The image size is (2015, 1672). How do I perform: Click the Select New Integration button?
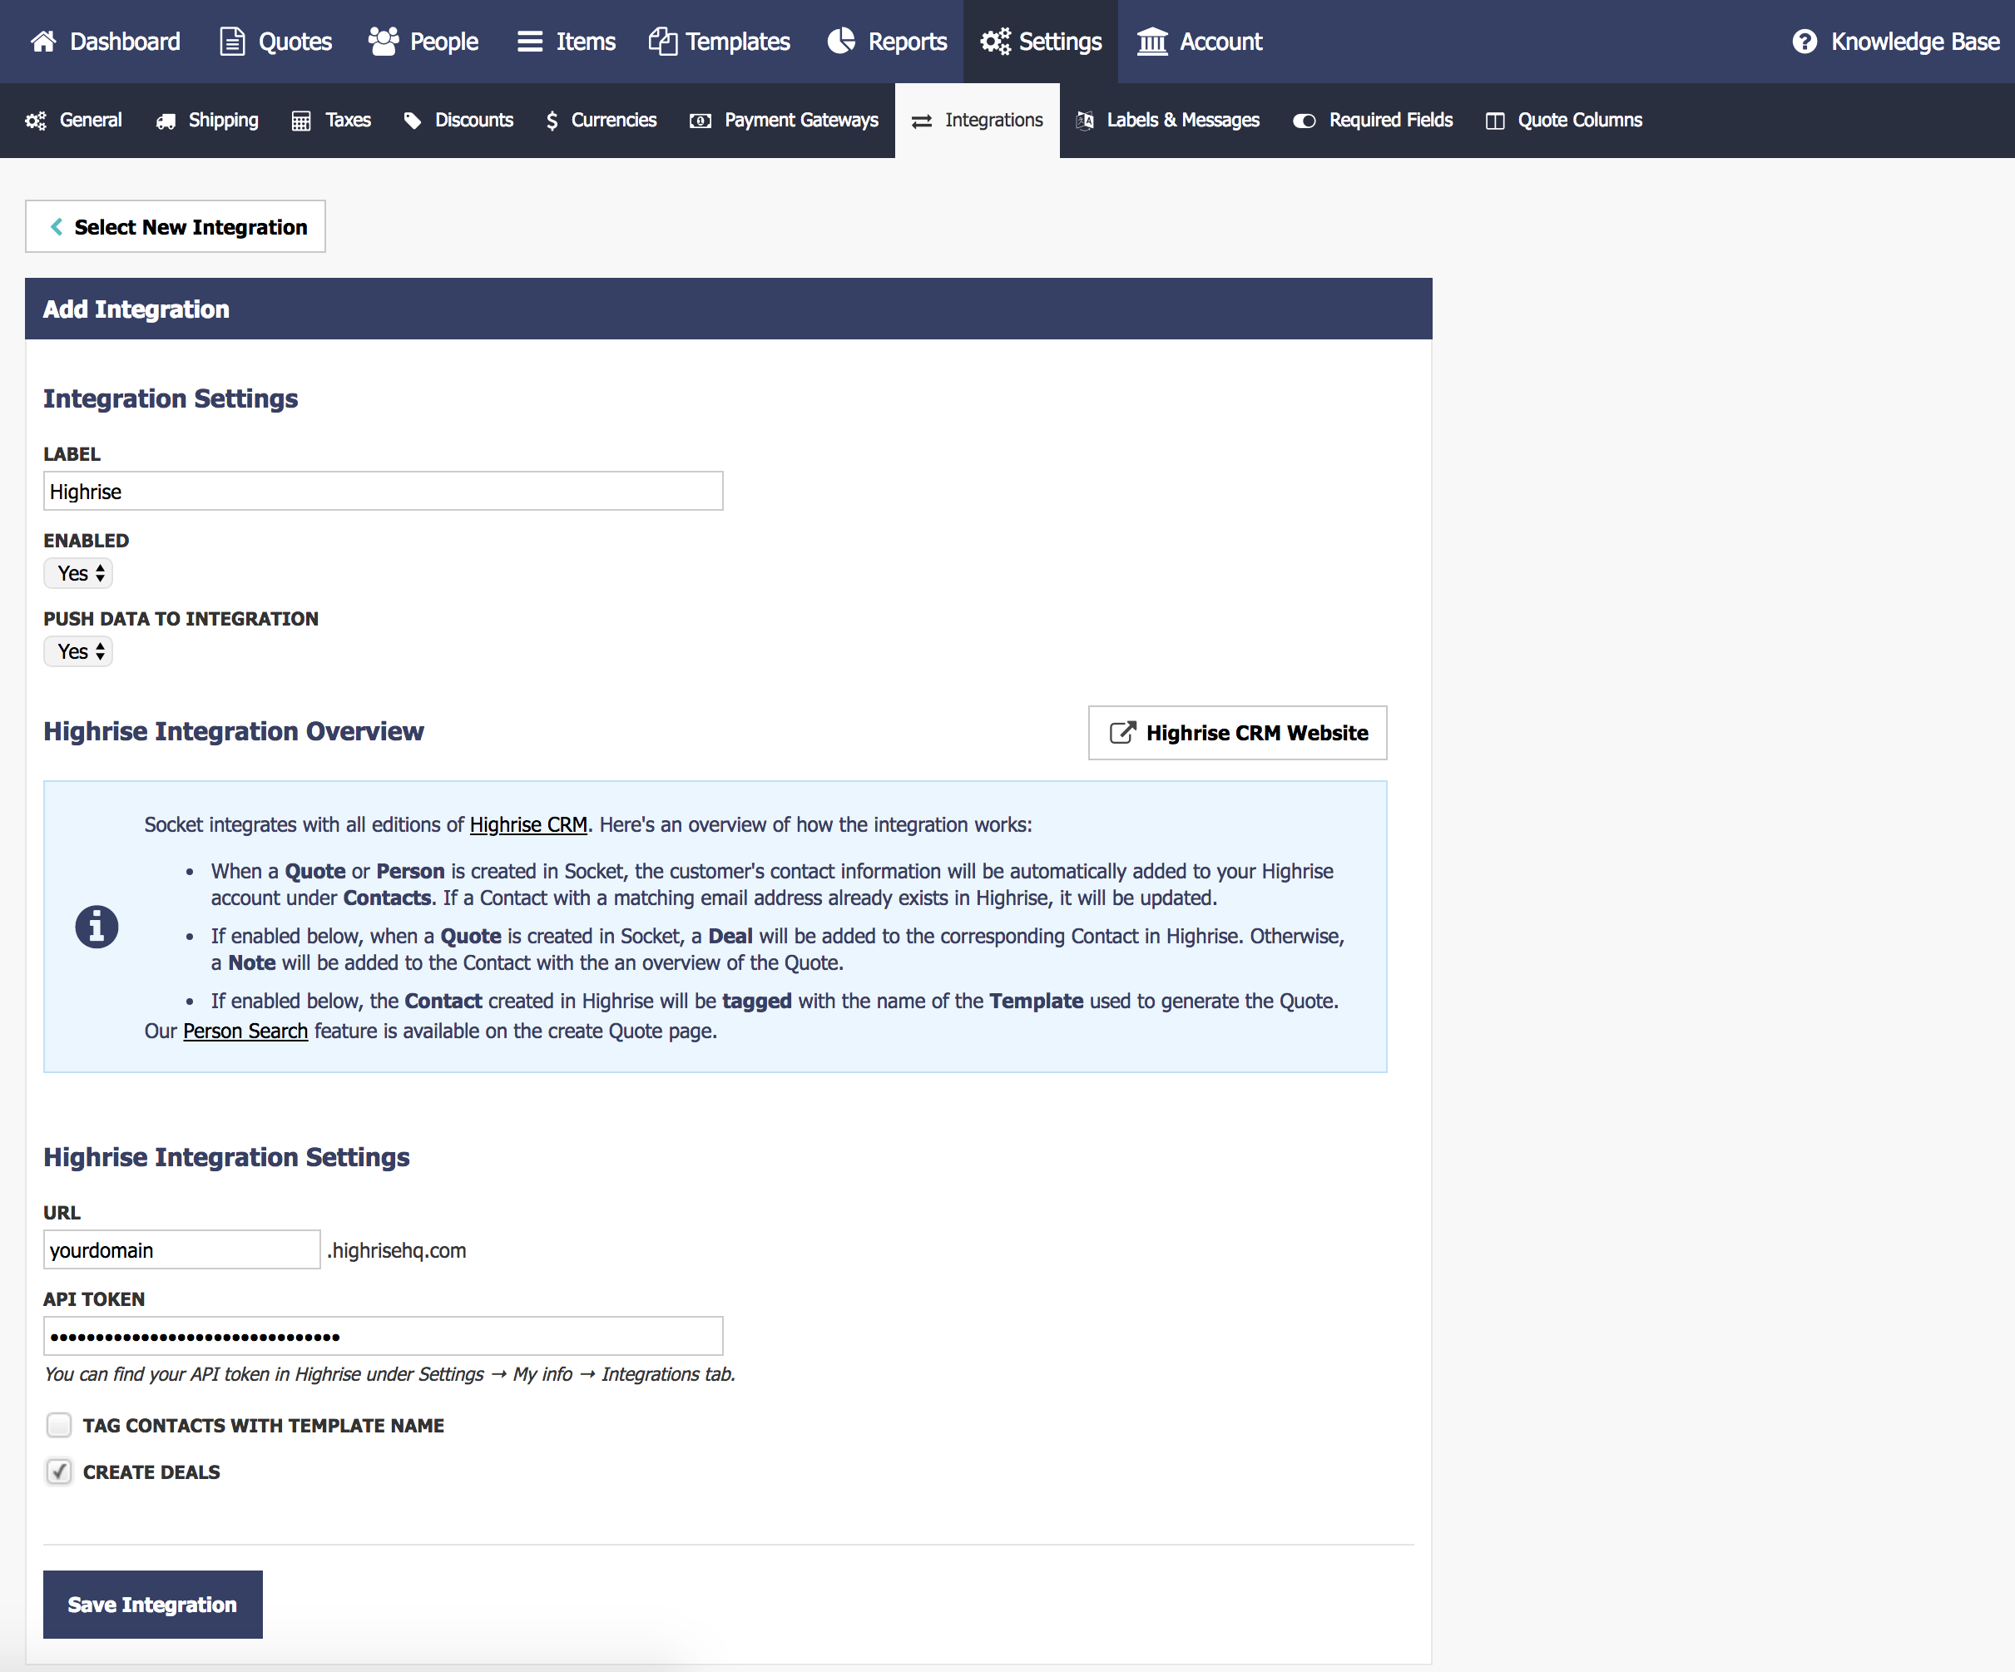[176, 226]
